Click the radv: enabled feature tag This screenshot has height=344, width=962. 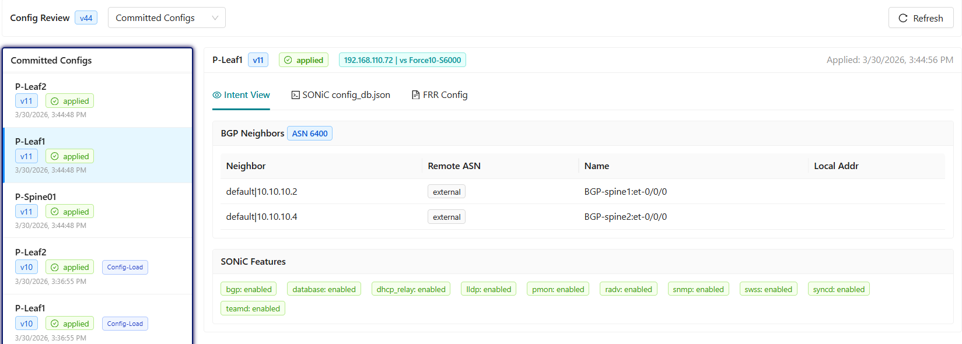(x=629, y=289)
